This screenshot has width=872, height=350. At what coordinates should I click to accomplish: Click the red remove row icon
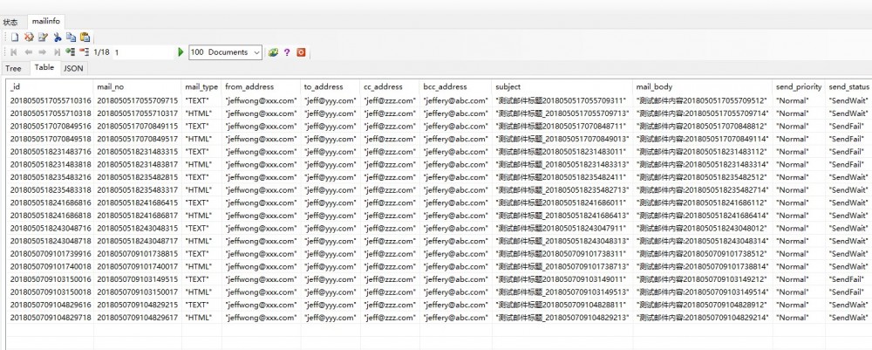point(84,51)
